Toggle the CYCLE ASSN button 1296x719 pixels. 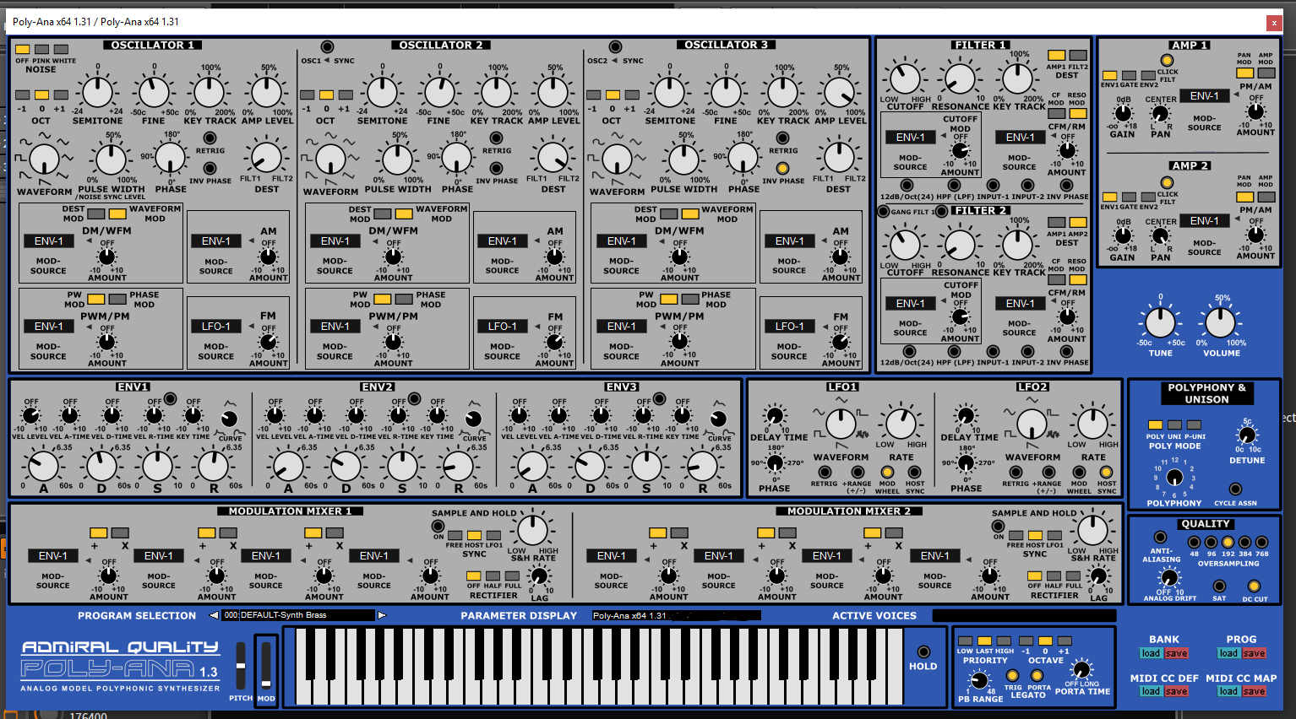click(x=1235, y=489)
